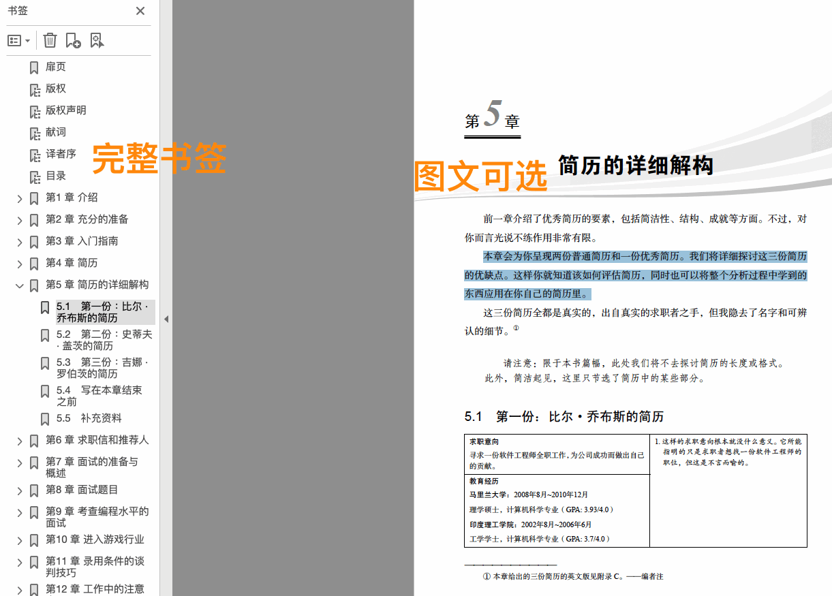Click the page icon beside 目录
This screenshot has width=832, height=596.
tap(35, 176)
